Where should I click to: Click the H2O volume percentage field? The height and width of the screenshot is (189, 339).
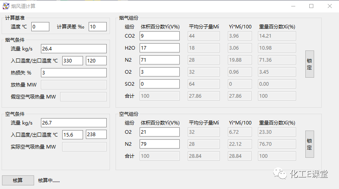pyautogui.click(x=159, y=48)
